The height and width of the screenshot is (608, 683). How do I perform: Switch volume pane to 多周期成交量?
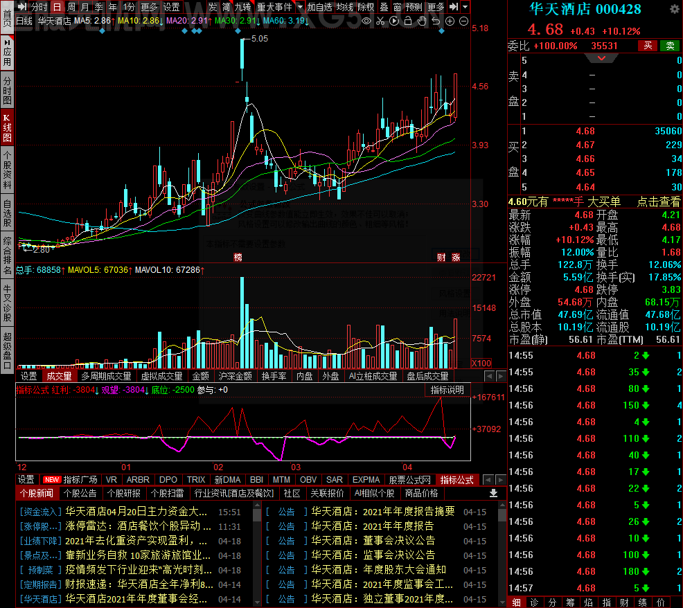coord(106,376)
